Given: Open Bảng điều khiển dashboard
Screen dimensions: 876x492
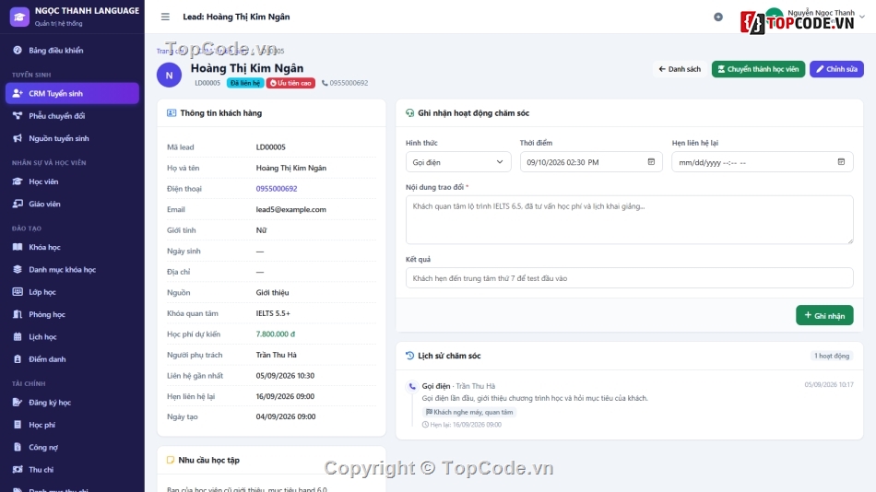Looking at the screenshot, I should [x=72, y=51].
